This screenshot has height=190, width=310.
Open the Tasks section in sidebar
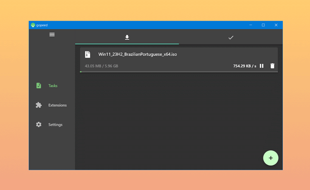[x=52, y=85]
